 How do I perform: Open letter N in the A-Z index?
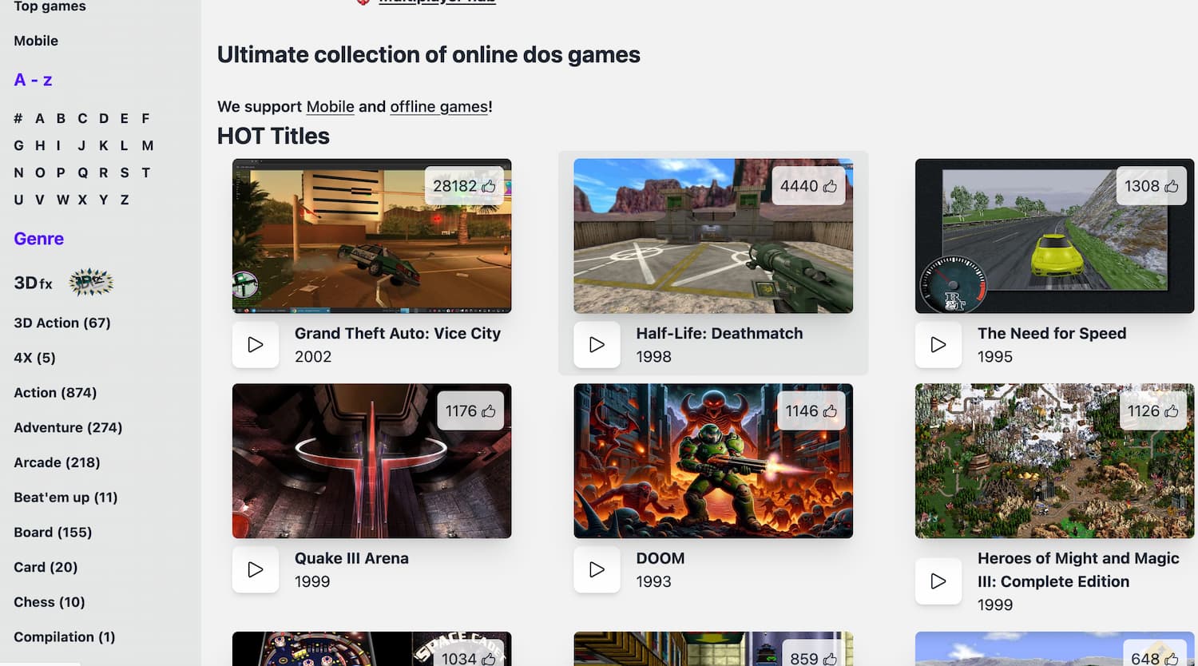[x=18, y=172]
